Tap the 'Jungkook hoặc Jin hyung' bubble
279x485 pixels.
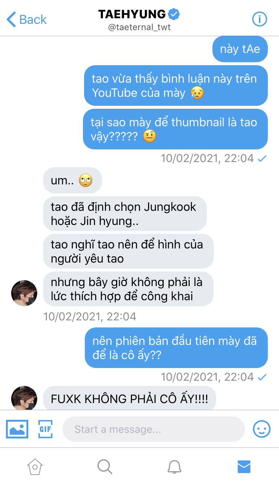125,213
